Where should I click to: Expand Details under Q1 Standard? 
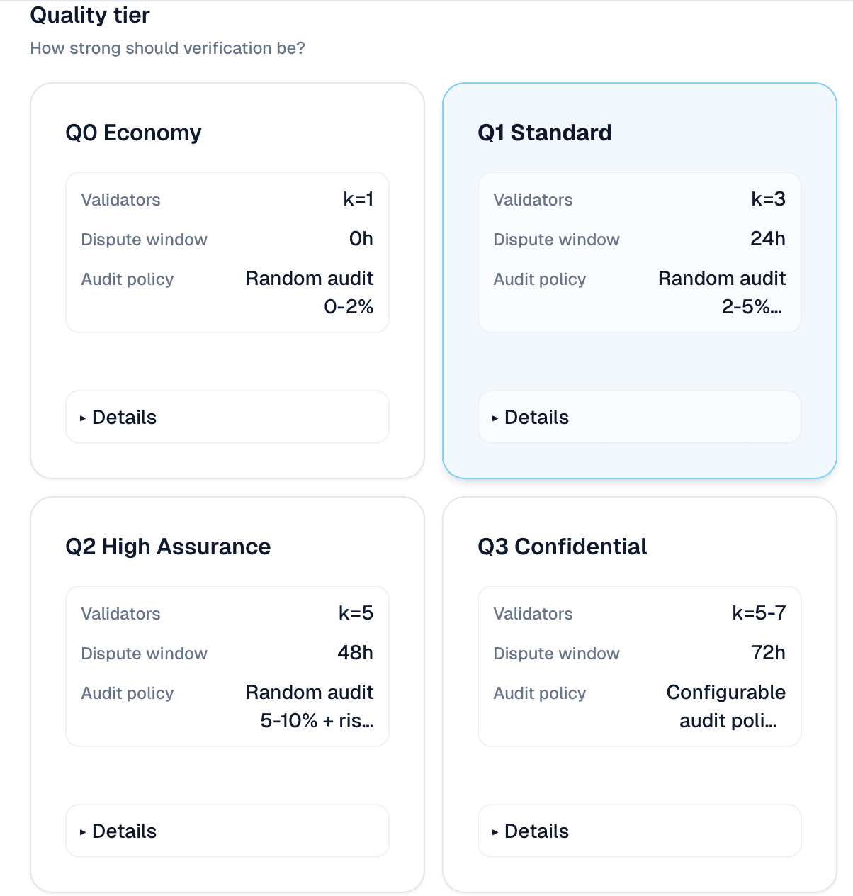537,418
